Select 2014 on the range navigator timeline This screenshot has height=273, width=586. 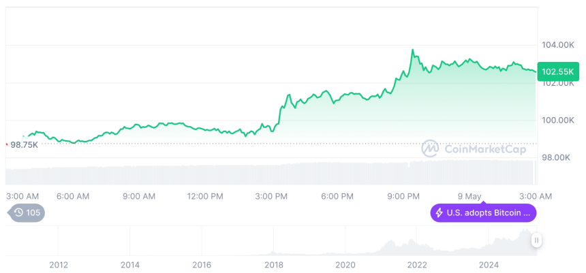[x=130, y=265]
